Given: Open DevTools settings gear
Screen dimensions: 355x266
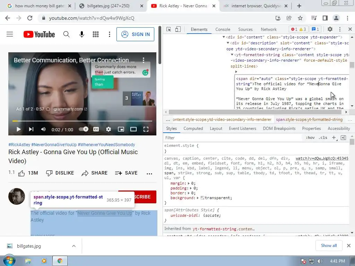Looking at the screenshot, I should tap(330, 29).
